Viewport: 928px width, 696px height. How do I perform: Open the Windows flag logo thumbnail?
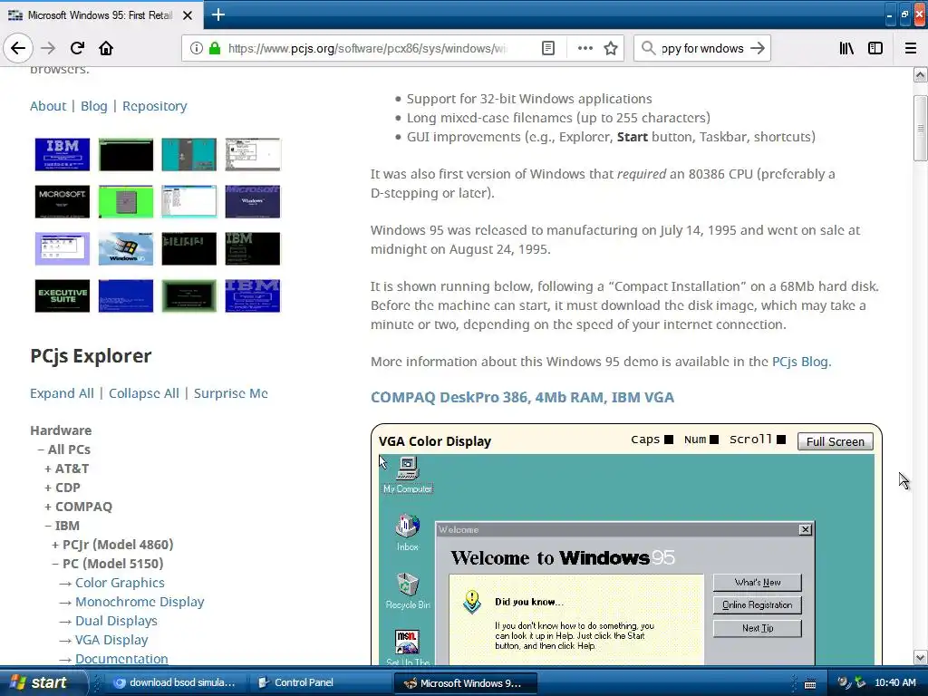pos(125,248)
